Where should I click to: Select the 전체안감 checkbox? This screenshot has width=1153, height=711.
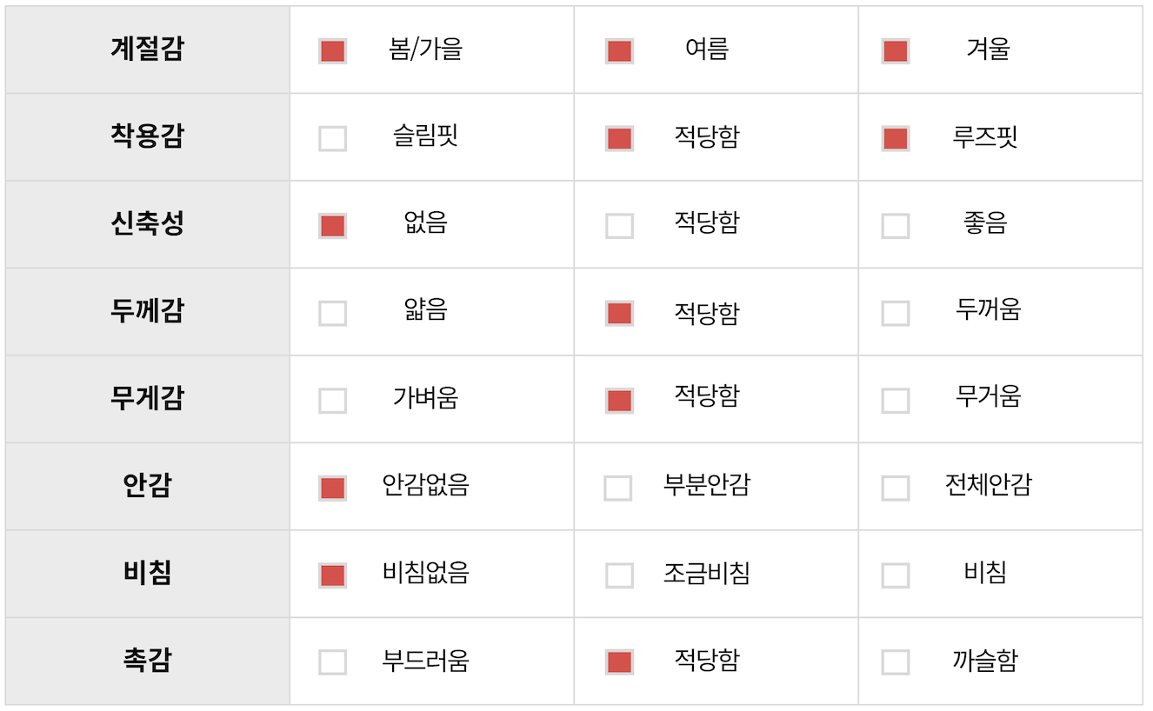[895, 488]
